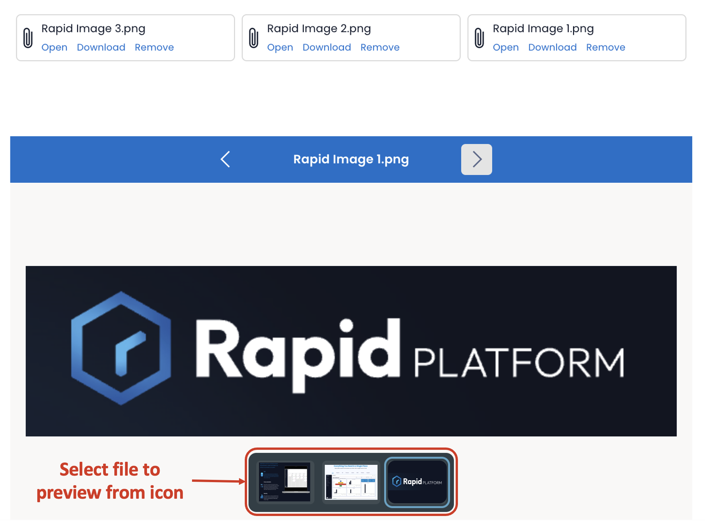Remove Rapid Image 1.png attachment
Screen dimensions: 705x521
[x=605, y=47]
